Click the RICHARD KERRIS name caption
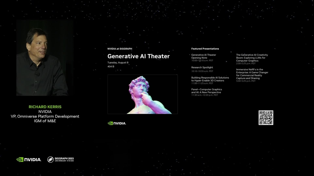The height and width of the screenshot is (176, 314). (45, 107)
